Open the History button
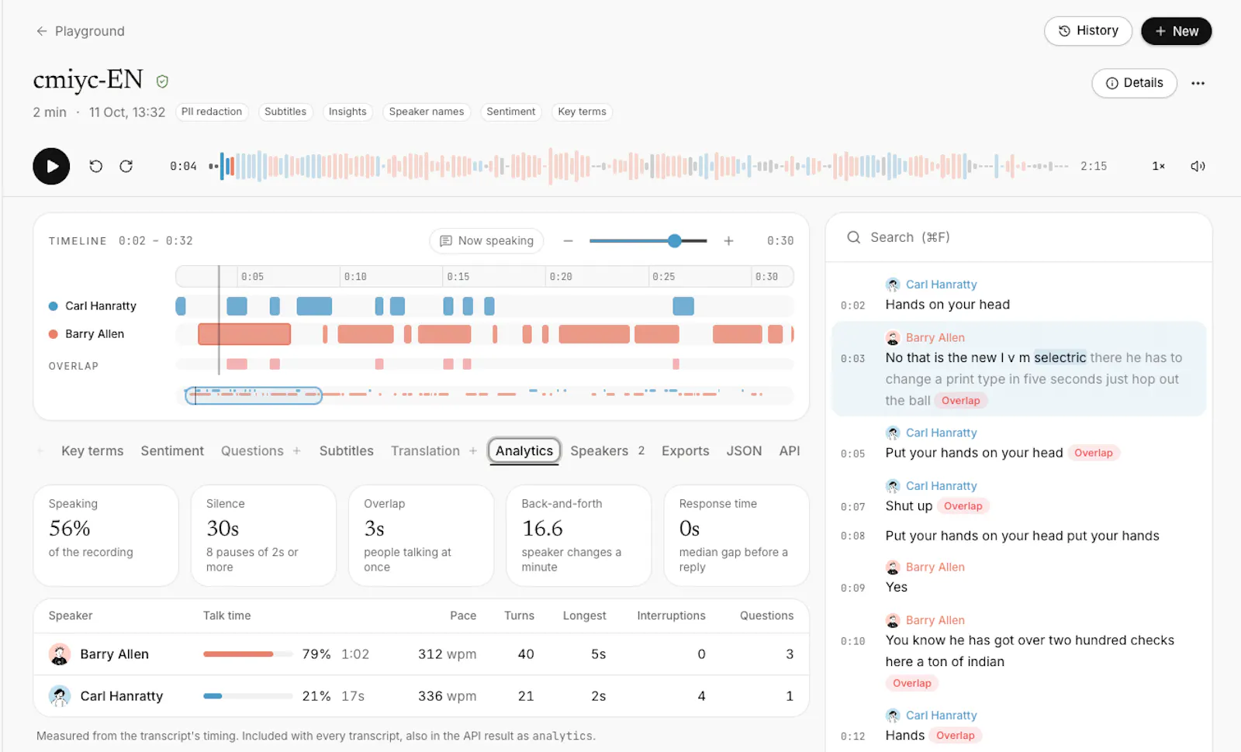Viewport: 1241px width, 752px height. (x=1088, y=31)
